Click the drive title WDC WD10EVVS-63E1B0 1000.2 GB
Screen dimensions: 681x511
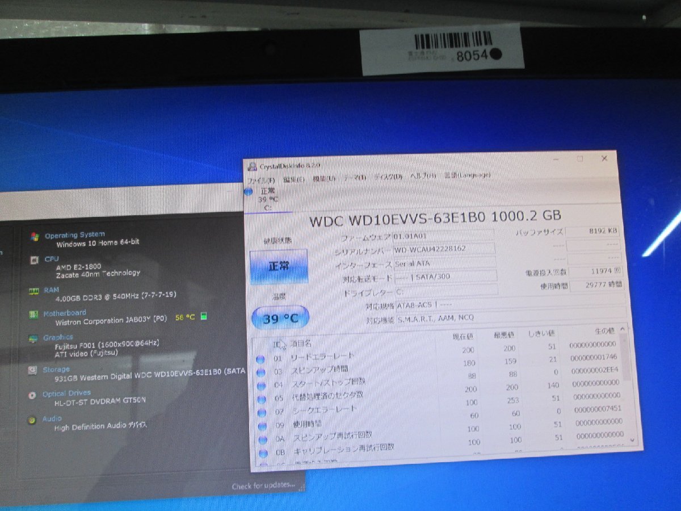click(435, 218)
